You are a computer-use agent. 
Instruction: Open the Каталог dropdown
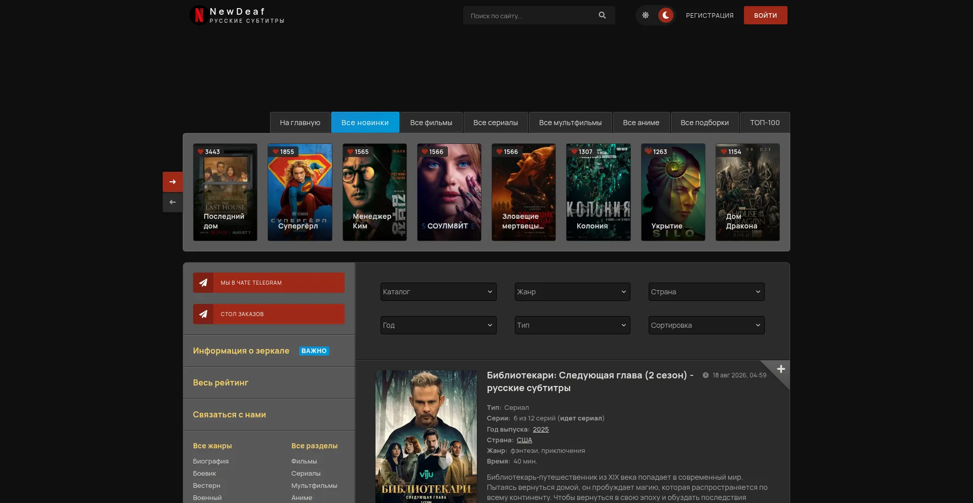[x=438, y=292]
